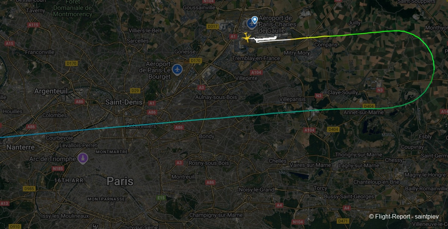
Task: Click the D404 road shield near Annet-sur-Marne
Action: [368, 106]
